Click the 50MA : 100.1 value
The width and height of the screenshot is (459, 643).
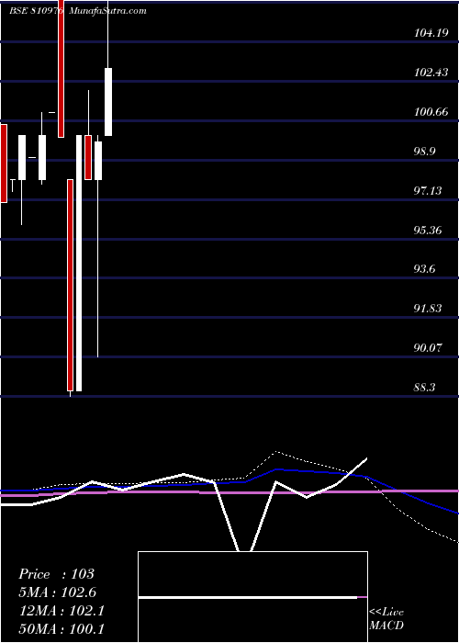62,629
